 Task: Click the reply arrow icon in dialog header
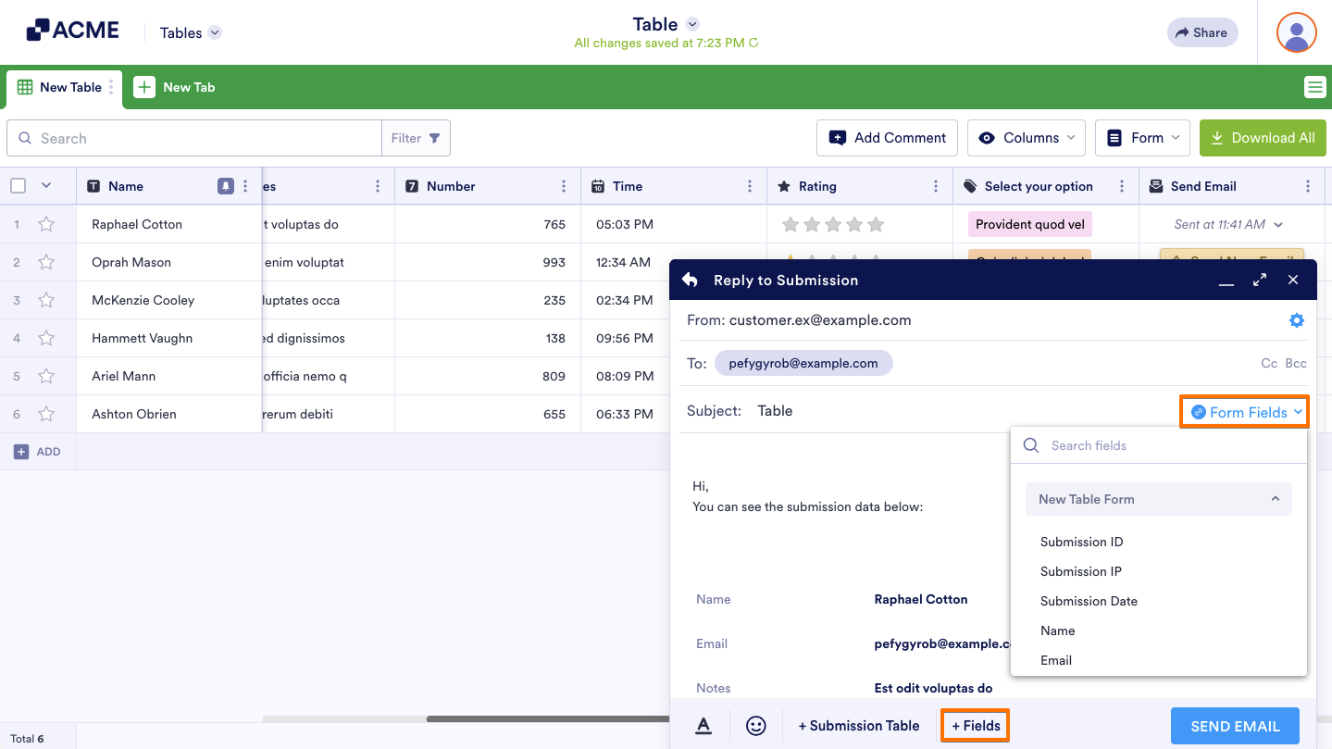pyautogui.click(x=690, y=280)
